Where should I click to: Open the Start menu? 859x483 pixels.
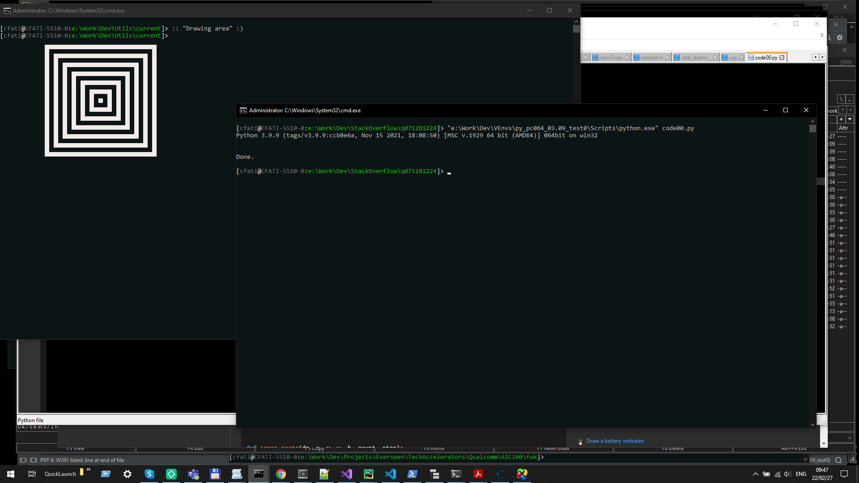(x=11, y=474)
